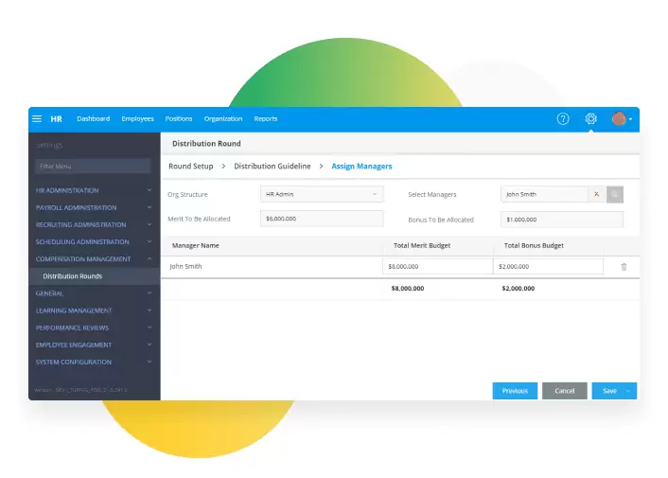
Task: Expand Learning Management section
Action: 94,310
